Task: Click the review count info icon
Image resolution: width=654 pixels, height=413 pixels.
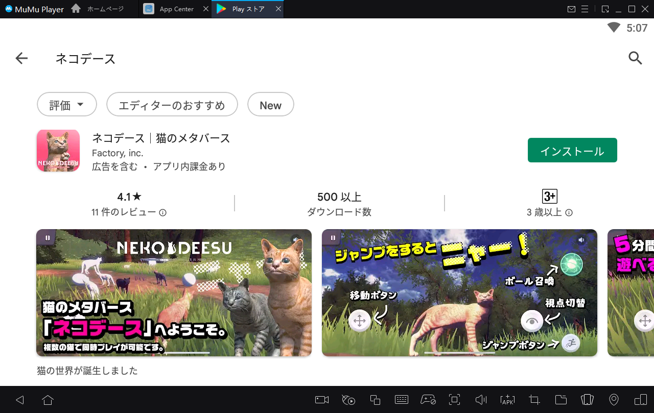Action: [x=162, y=212]
